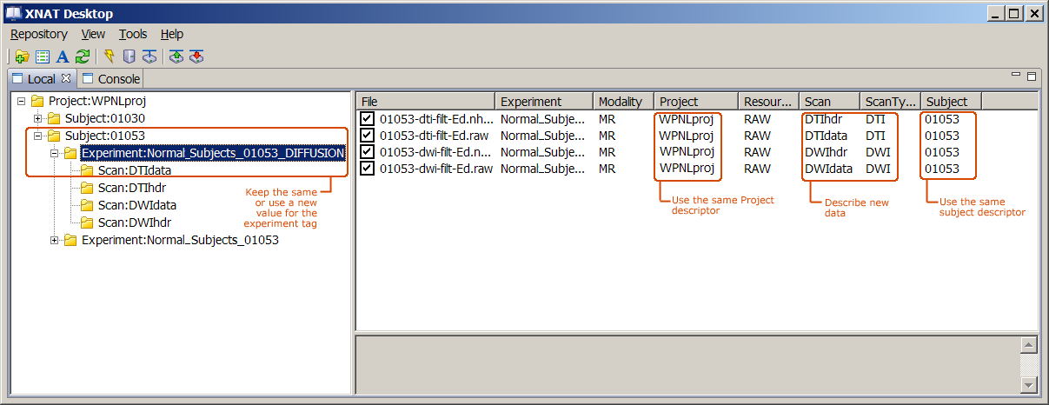Collapse the Subject:01053 tree node
This screenshot has width=1049, height=405.
38,136
